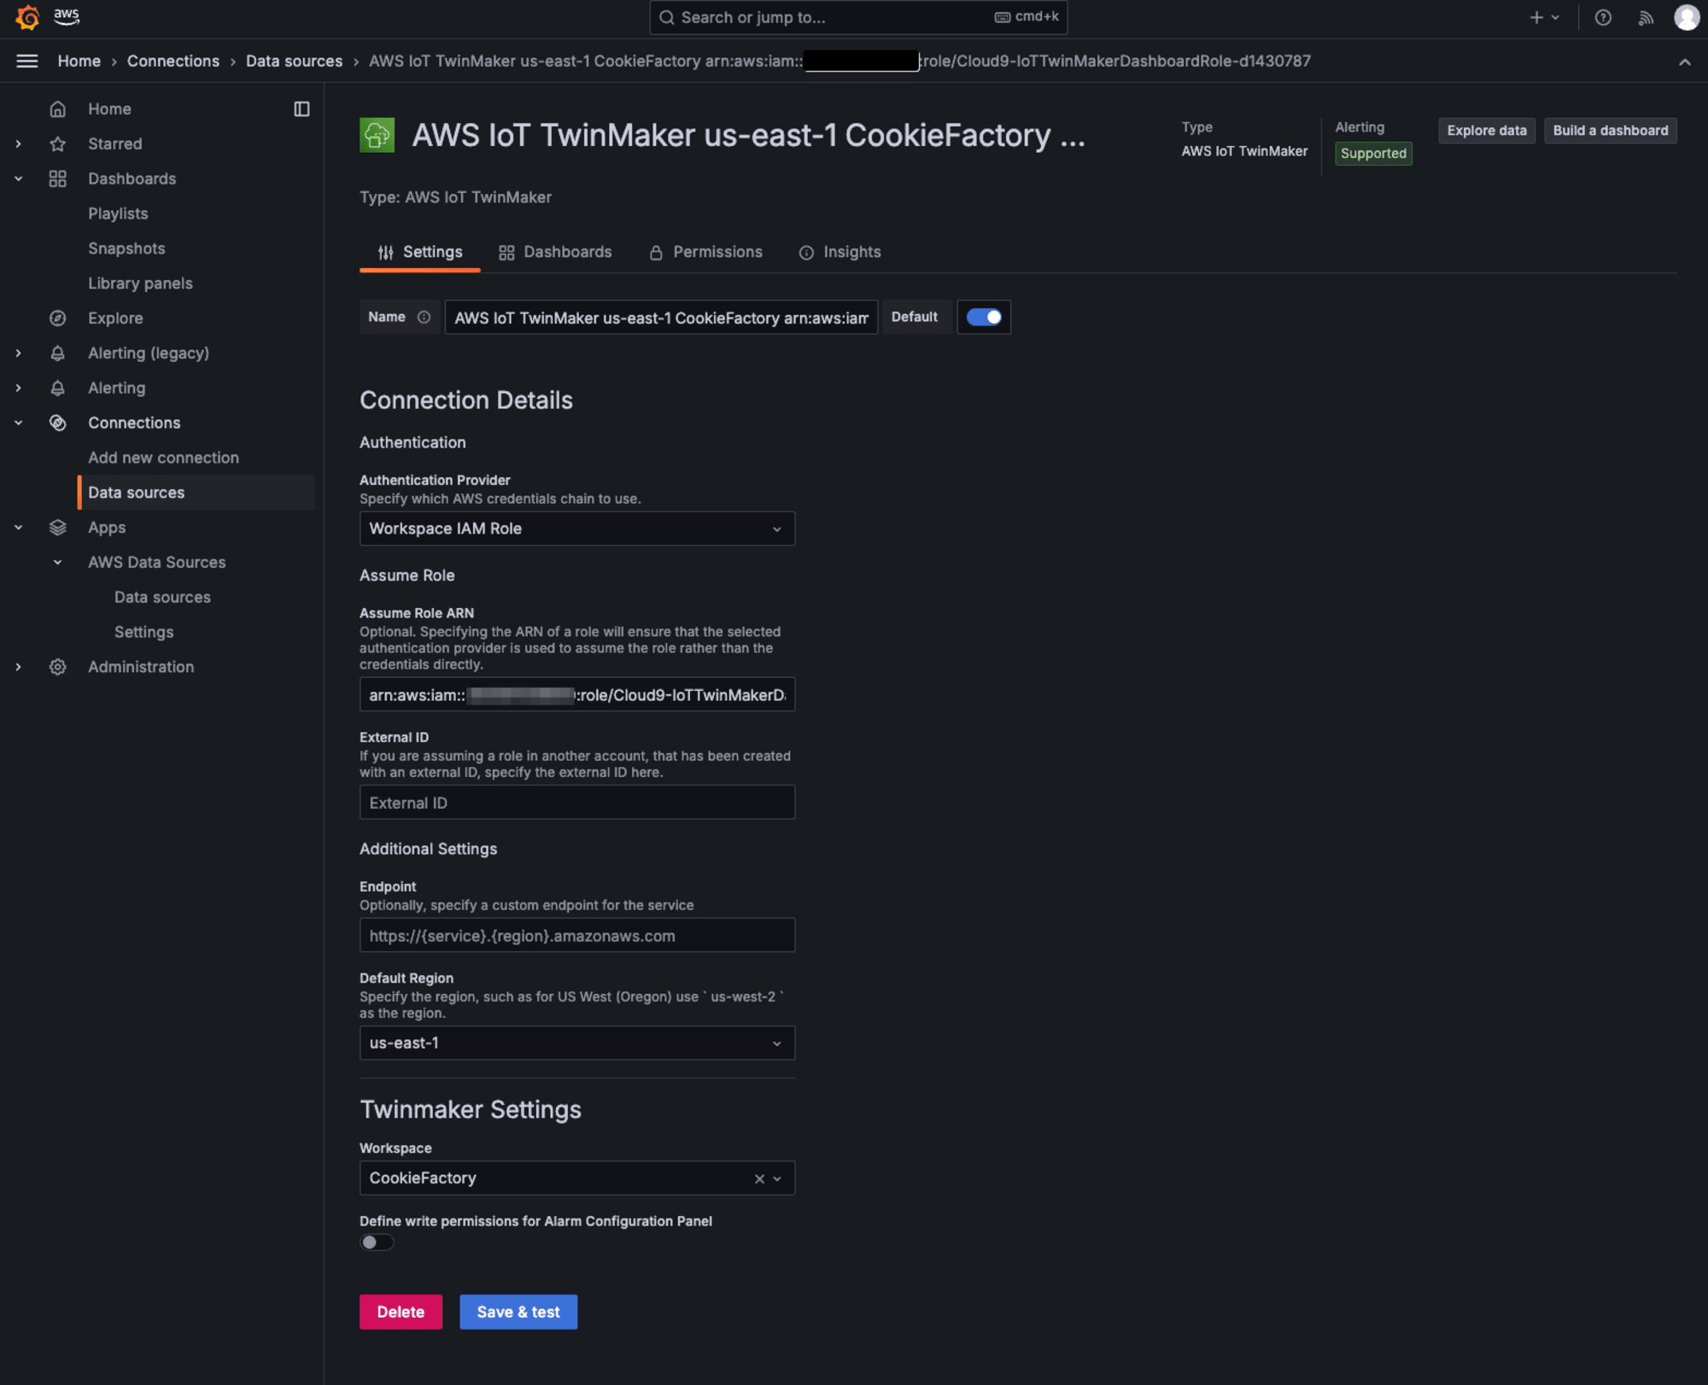
Task: Click the Name field info icon
Action: tap(424, 317)
